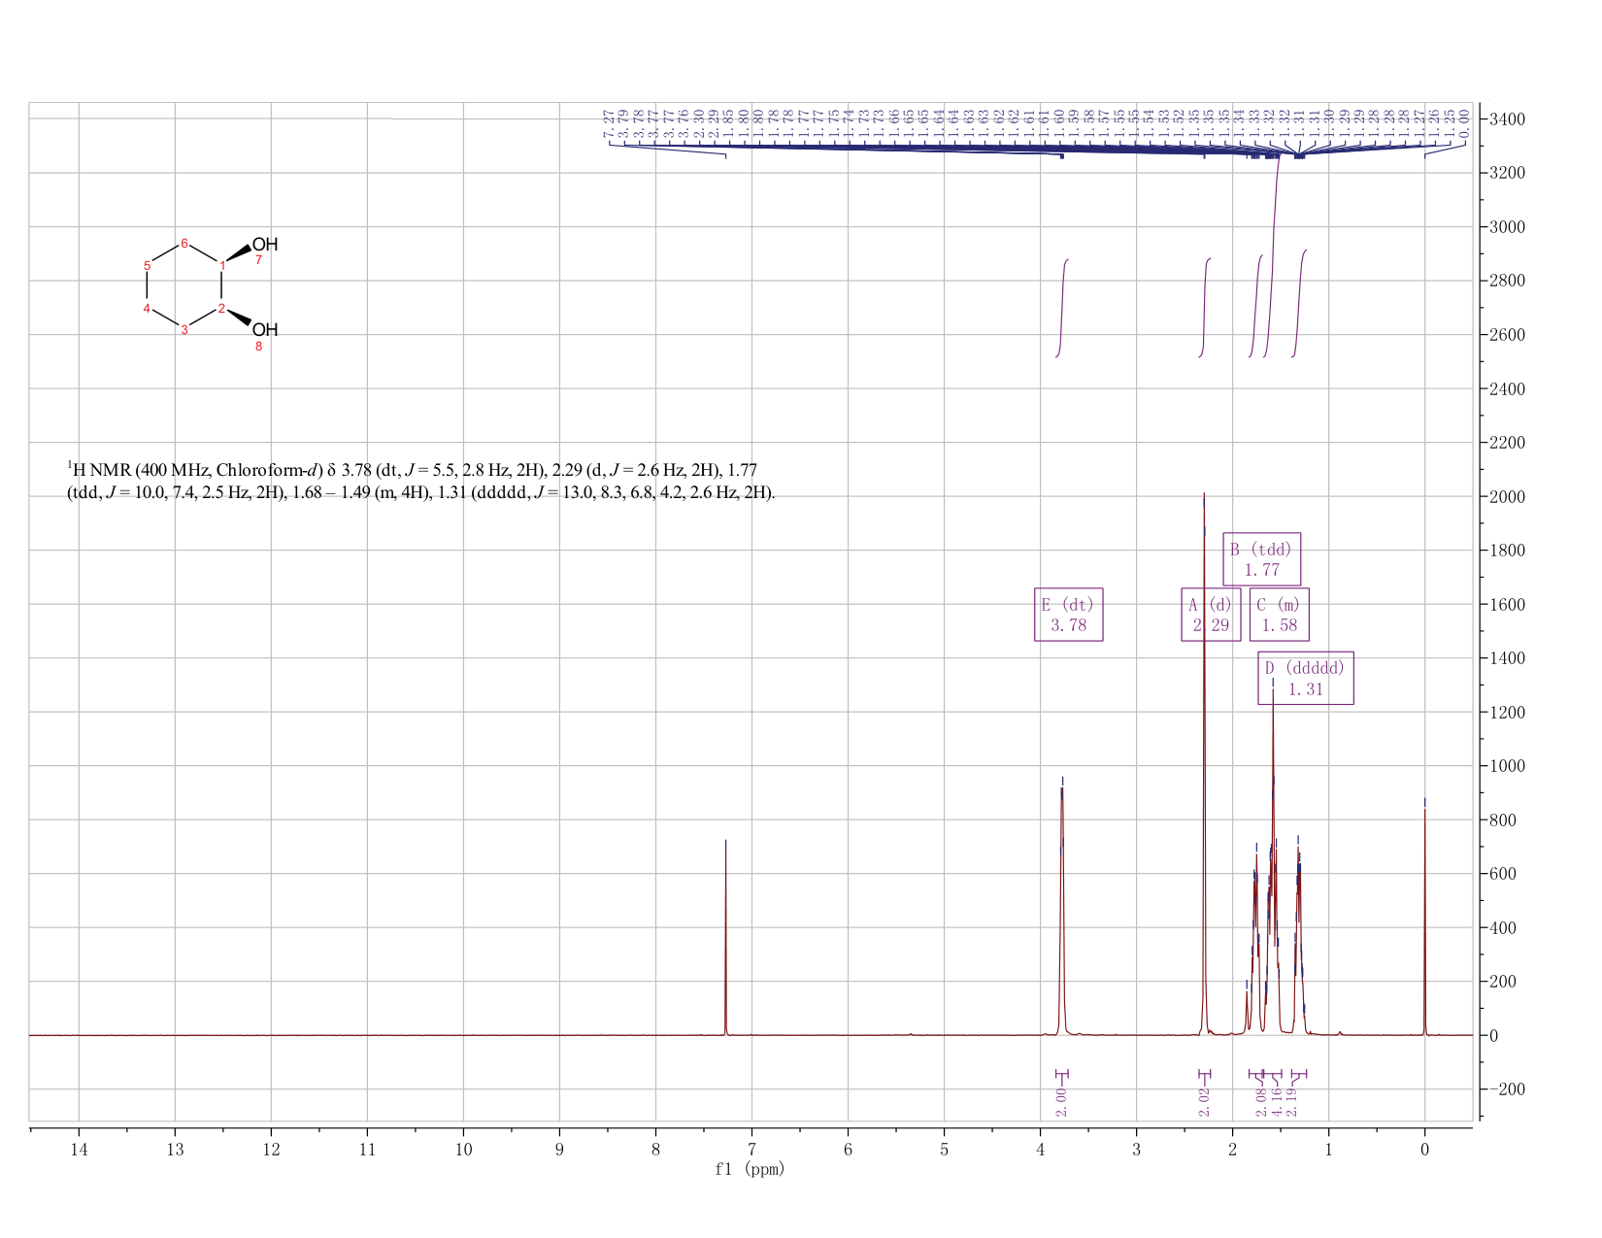Click the integral value 2.19

(x=1292, y=1102)
